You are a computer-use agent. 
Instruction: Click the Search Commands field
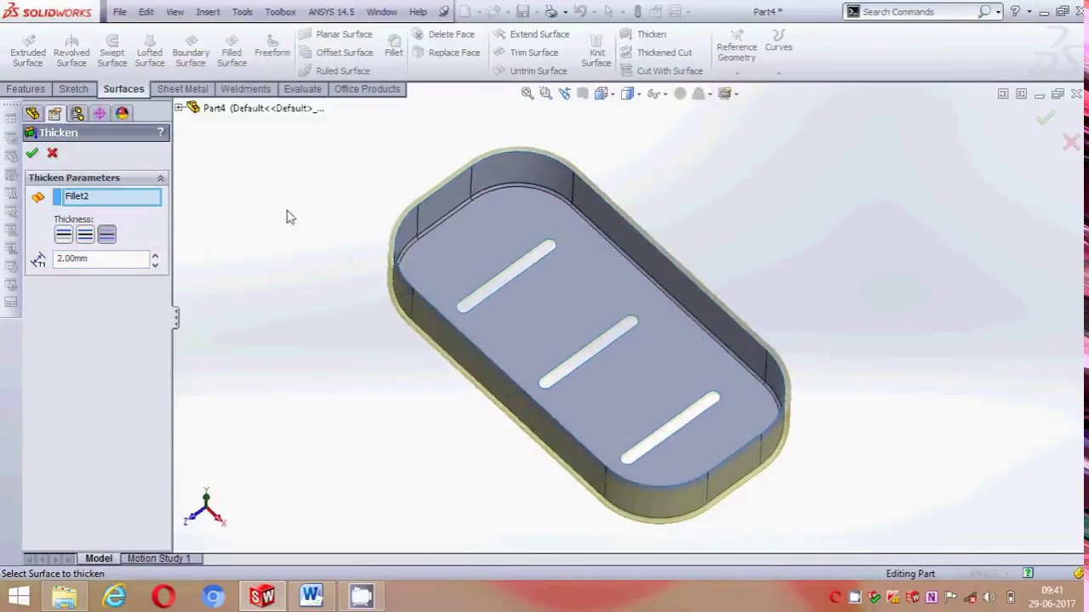(918, 12)
